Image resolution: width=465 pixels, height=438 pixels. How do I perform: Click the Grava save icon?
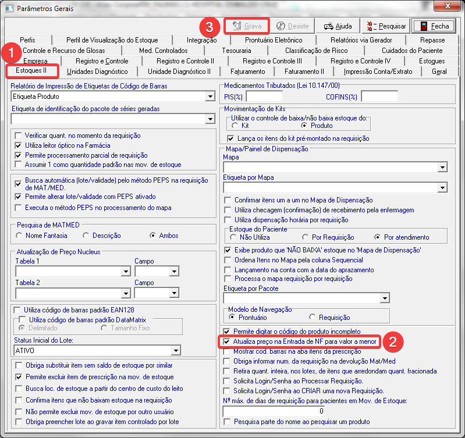[x=237, y=26]
